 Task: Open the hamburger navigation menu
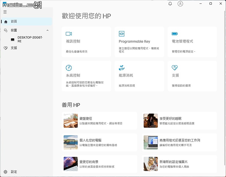5,12
